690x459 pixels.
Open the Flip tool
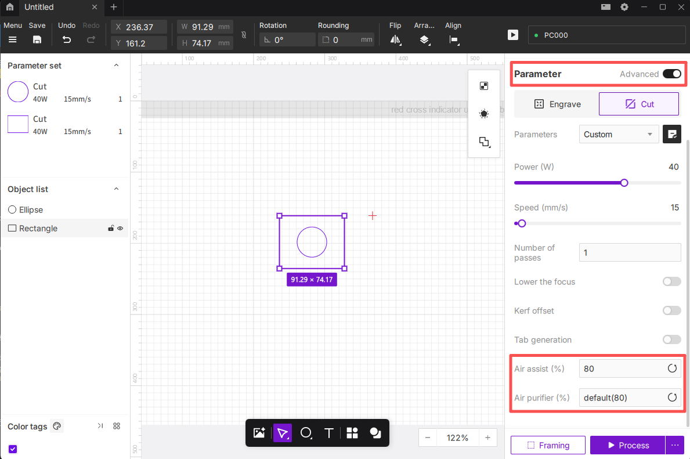click(395, 39)
